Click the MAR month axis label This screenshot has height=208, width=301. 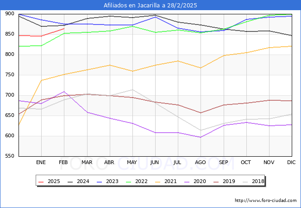[87, 162]
